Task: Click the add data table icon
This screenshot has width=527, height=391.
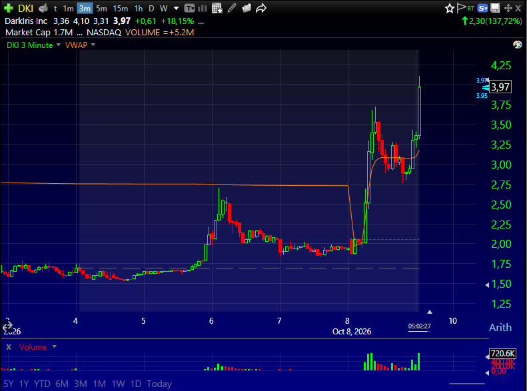Action: coord(217,8)
